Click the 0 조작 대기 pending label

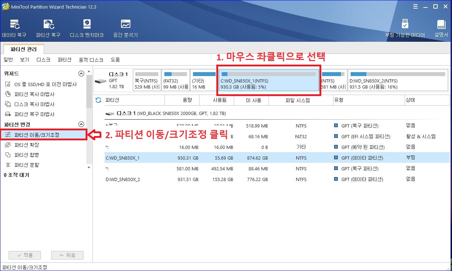click(16, 175)
